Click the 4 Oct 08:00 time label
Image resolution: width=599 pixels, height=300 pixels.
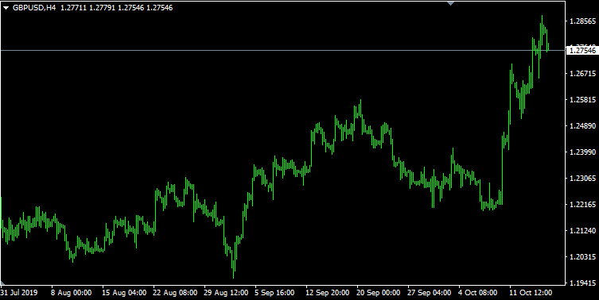coord(479,293)
